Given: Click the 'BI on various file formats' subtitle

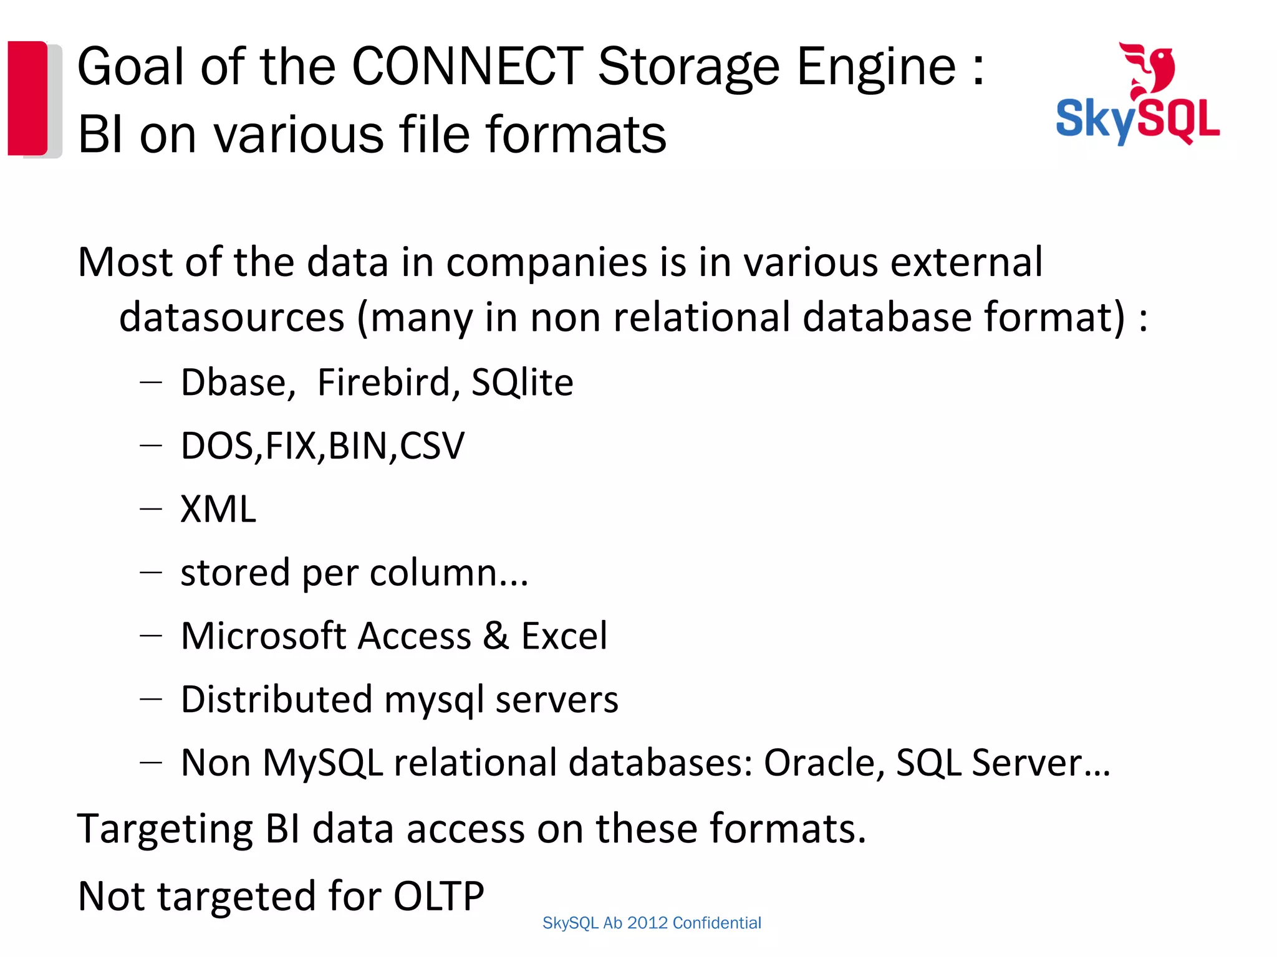Looking at the screenshot, I should point(372,135).
